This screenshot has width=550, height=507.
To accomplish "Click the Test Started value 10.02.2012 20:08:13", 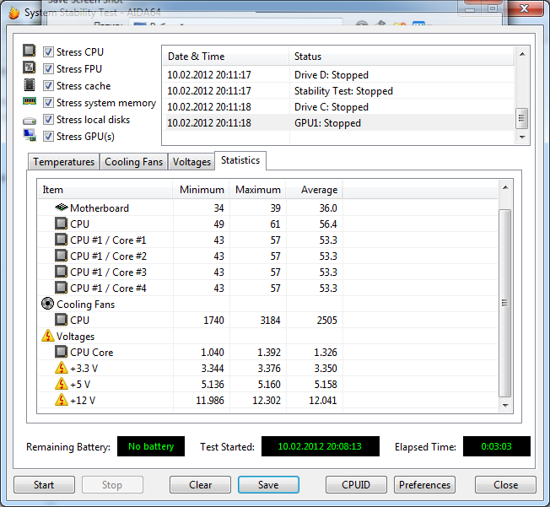I will (x=321, y=446).
